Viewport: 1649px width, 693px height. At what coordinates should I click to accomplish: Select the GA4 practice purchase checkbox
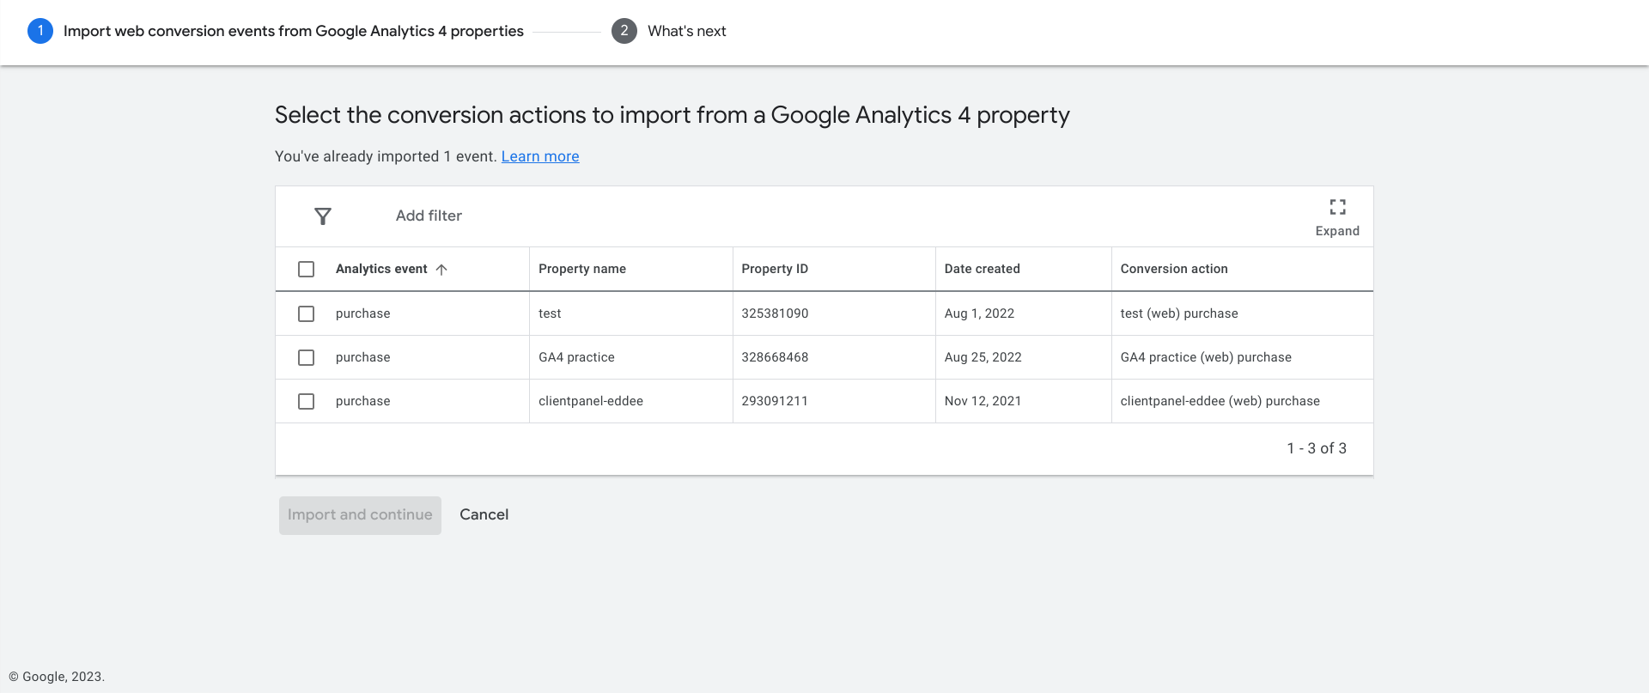(306, 358)
